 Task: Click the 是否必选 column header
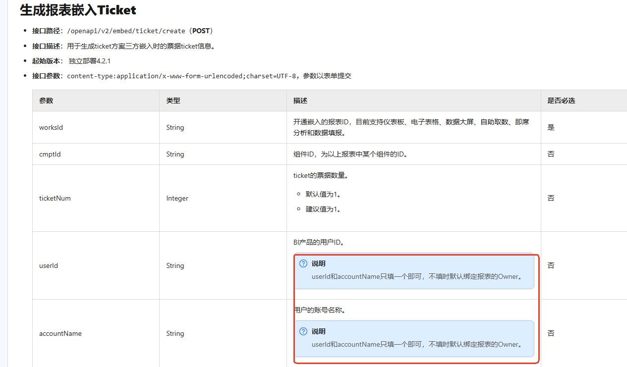tap(561, 101)
